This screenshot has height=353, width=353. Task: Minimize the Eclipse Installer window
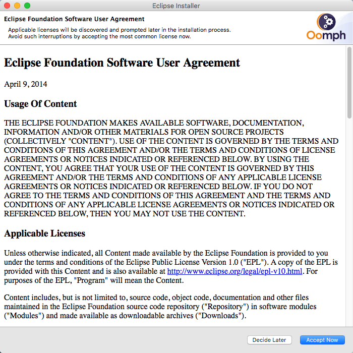pos(17,6)
